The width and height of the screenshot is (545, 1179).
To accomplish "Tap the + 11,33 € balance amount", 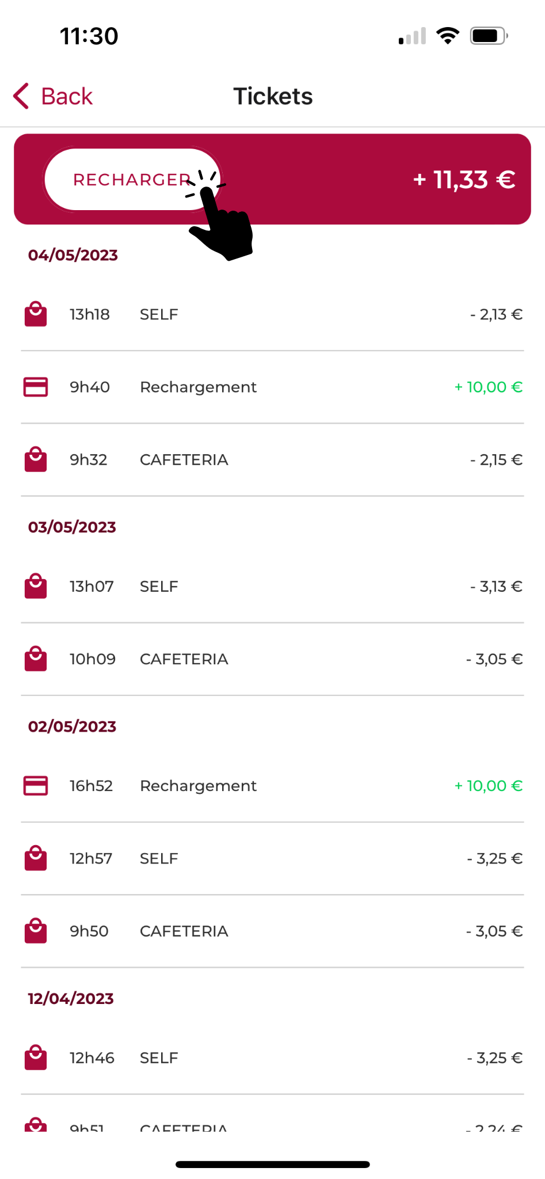I will point(464,180).
